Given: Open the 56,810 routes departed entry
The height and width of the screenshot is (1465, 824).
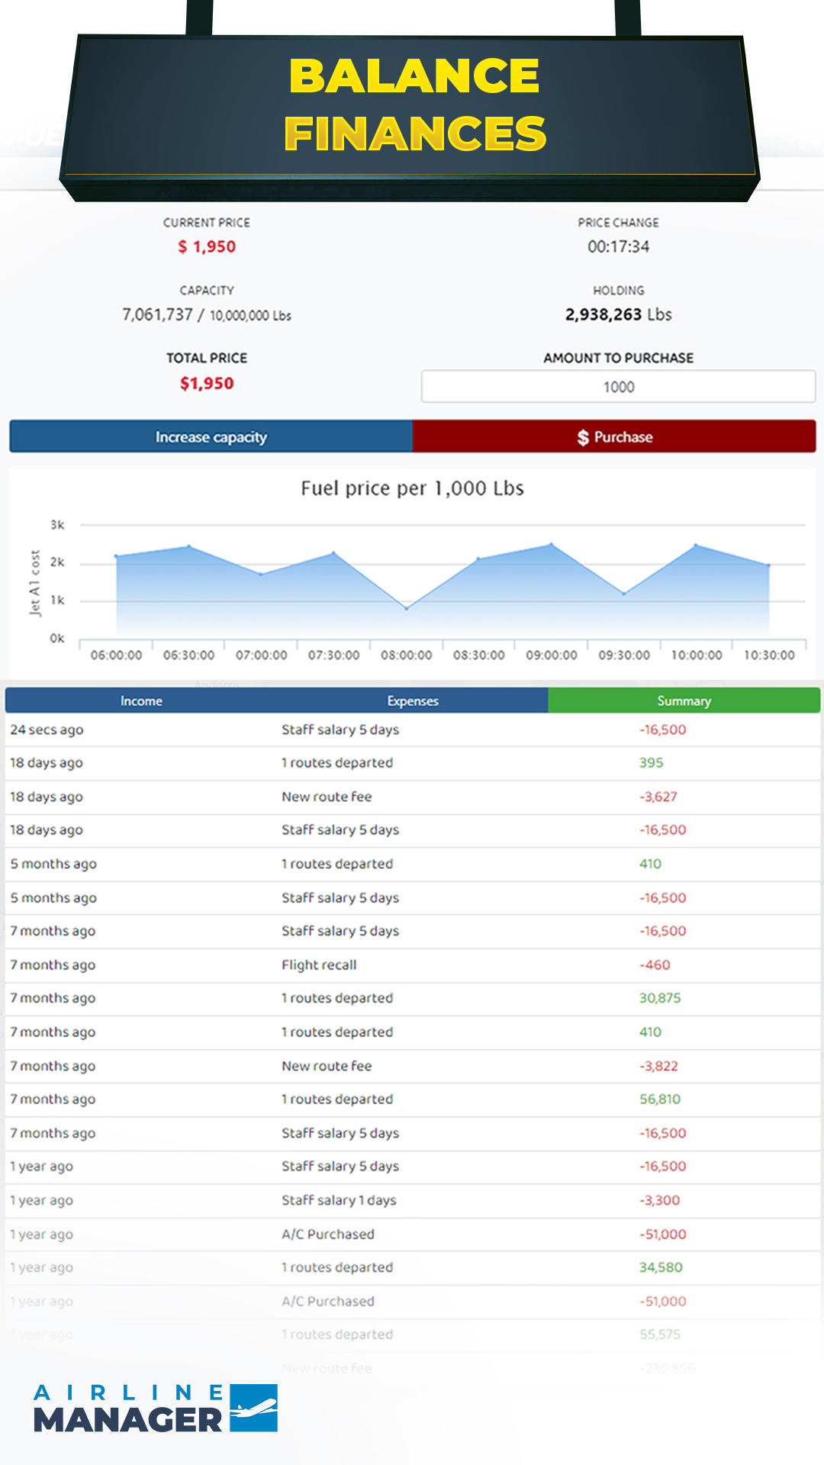Looking at the screenshot, I should click(x=659, y=1099).
